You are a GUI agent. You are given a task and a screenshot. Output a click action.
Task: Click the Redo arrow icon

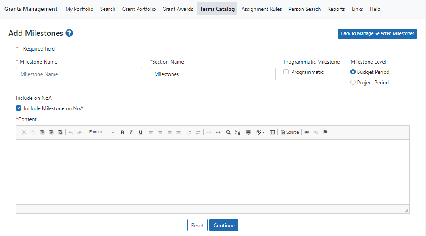pyautogui.click(x=79, y=132)
